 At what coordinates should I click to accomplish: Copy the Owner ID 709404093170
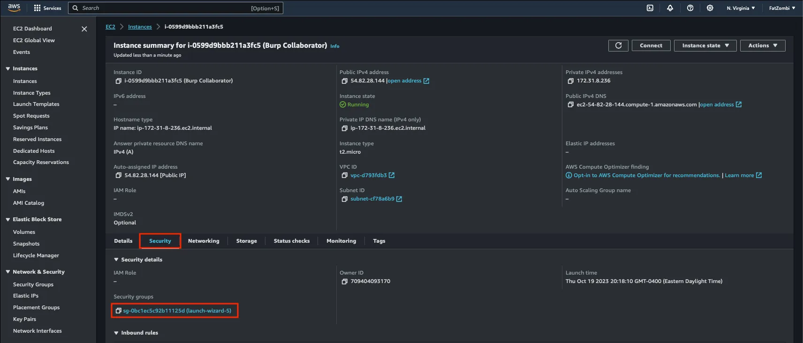click(345, 282)
